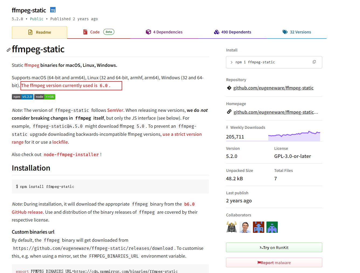
Task: Open the Dependencies box icon
Action: 149,32
